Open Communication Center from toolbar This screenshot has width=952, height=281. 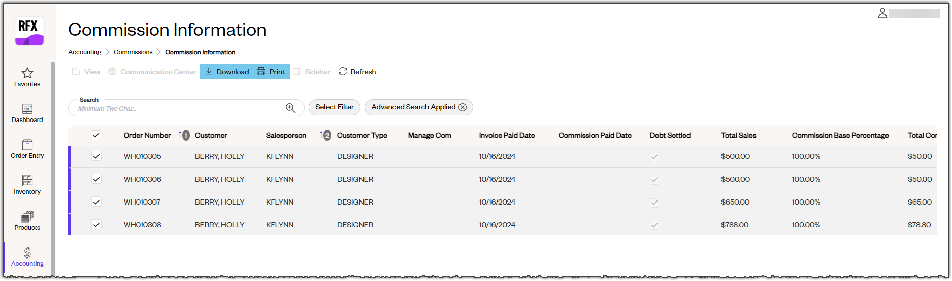pyautogui.click(x=152, y=72)
